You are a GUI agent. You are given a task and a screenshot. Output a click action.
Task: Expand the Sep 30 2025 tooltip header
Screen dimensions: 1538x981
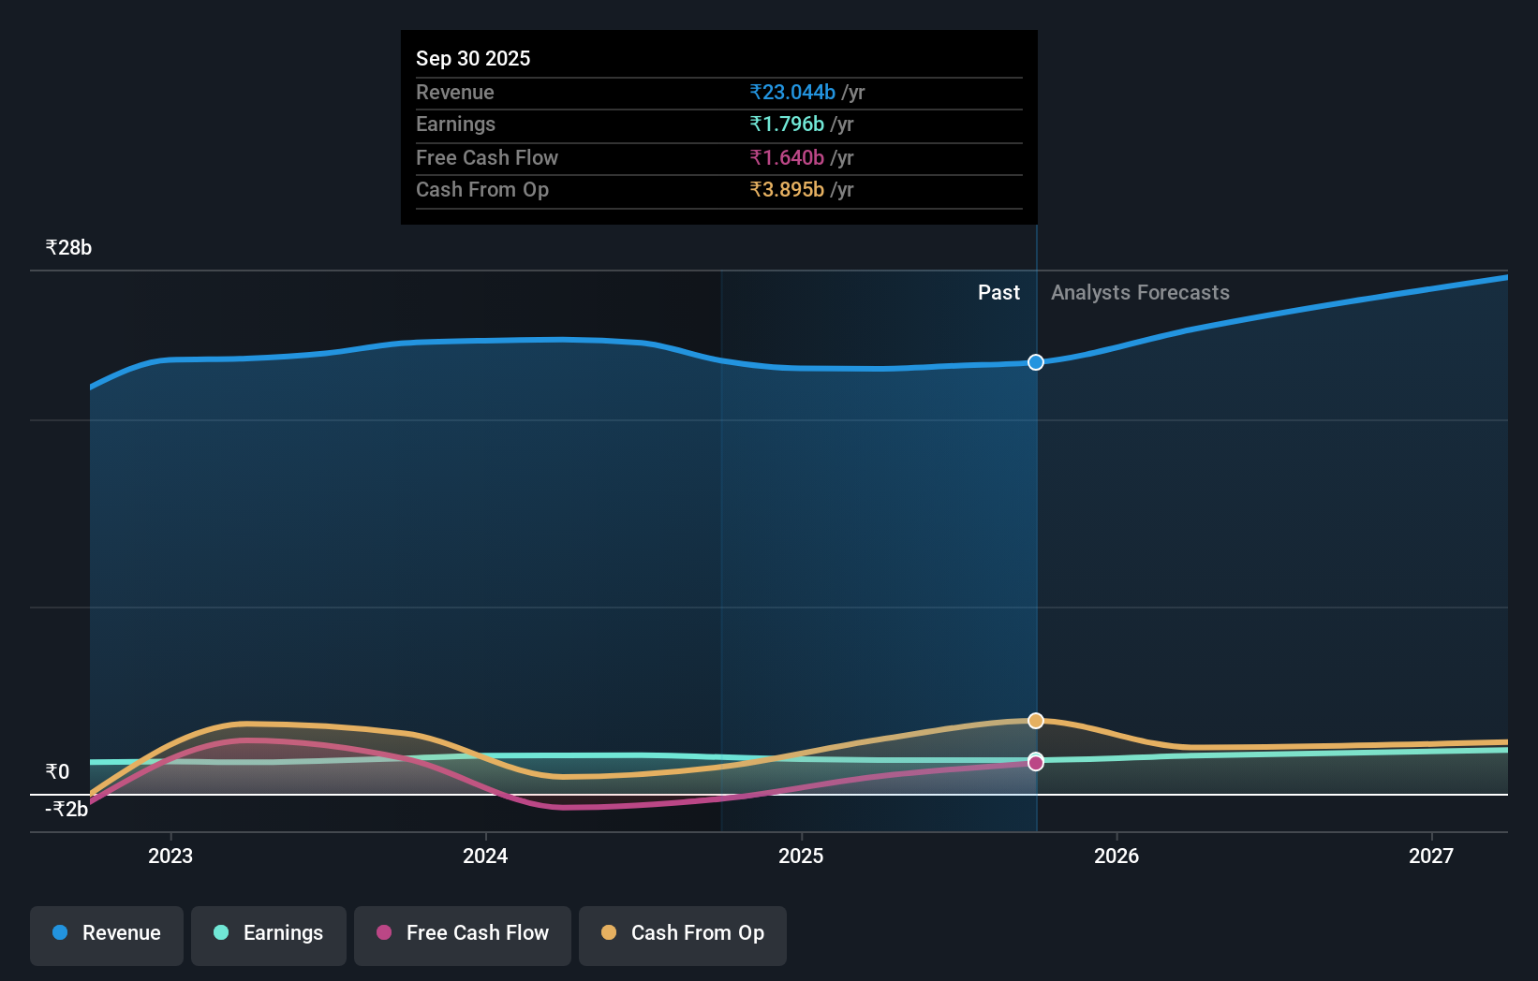tap(473, 58)
